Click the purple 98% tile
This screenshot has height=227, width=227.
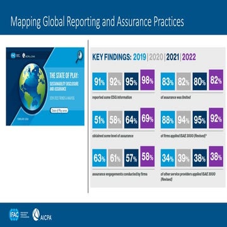(148, 80)
